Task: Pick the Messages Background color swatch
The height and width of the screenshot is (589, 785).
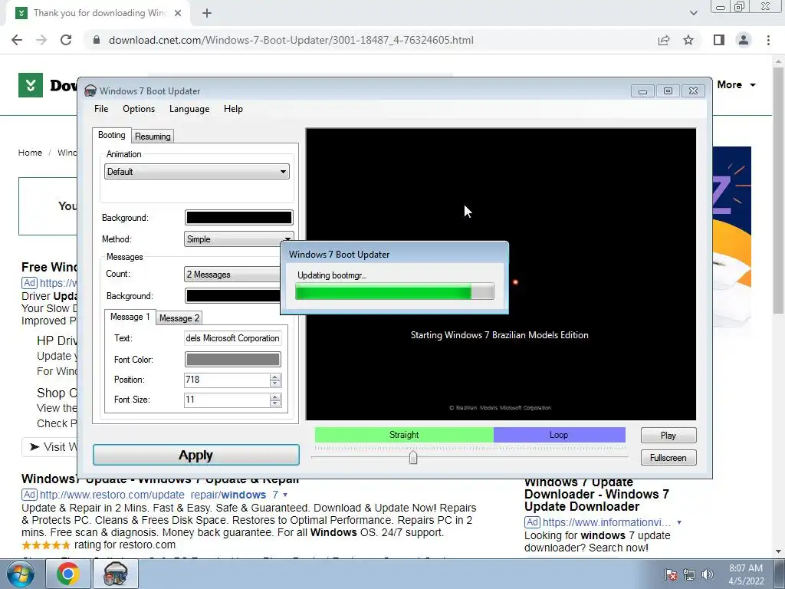Action: [233, 295]
